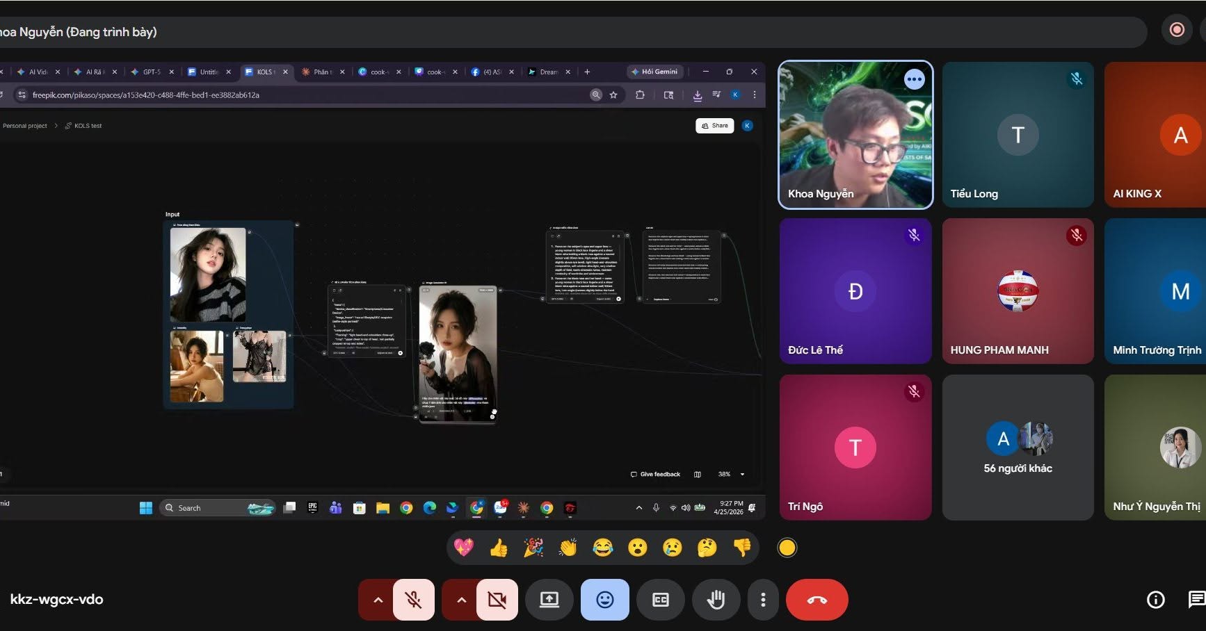
Task: Show hidden tray icons chevron
Action: point(639,508)
